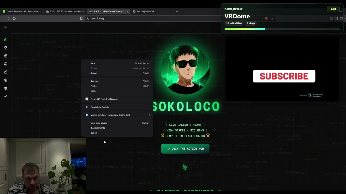This screenshot has width=346, height=194.
Task: Open the trophy leaderboard icon in the sidebar
Action: (x=5, y=48)
